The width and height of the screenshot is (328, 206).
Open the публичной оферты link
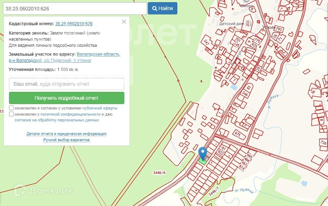(100, 108)
